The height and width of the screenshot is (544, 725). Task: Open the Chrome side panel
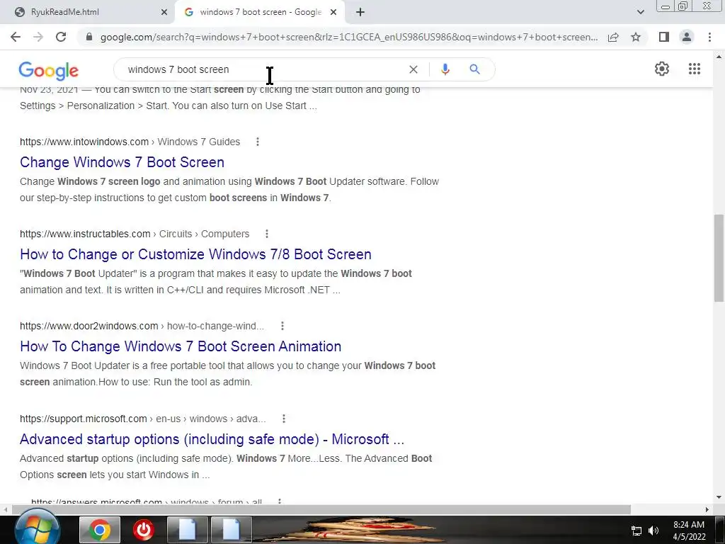tap(664, 37)
